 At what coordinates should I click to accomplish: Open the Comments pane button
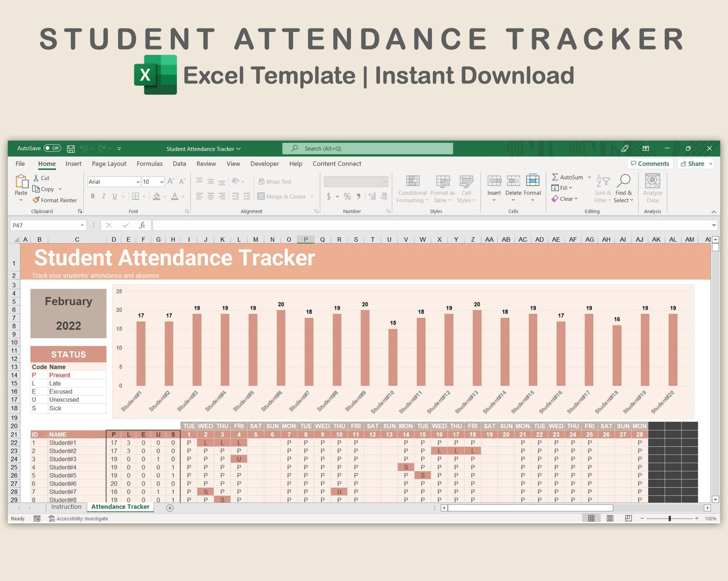pyautogui.click(x=649, y=164)
